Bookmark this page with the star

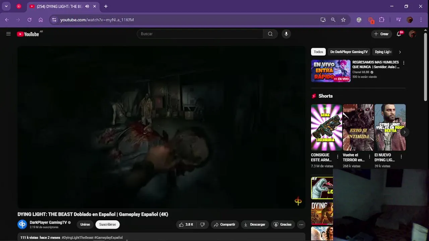coord(343,20)
